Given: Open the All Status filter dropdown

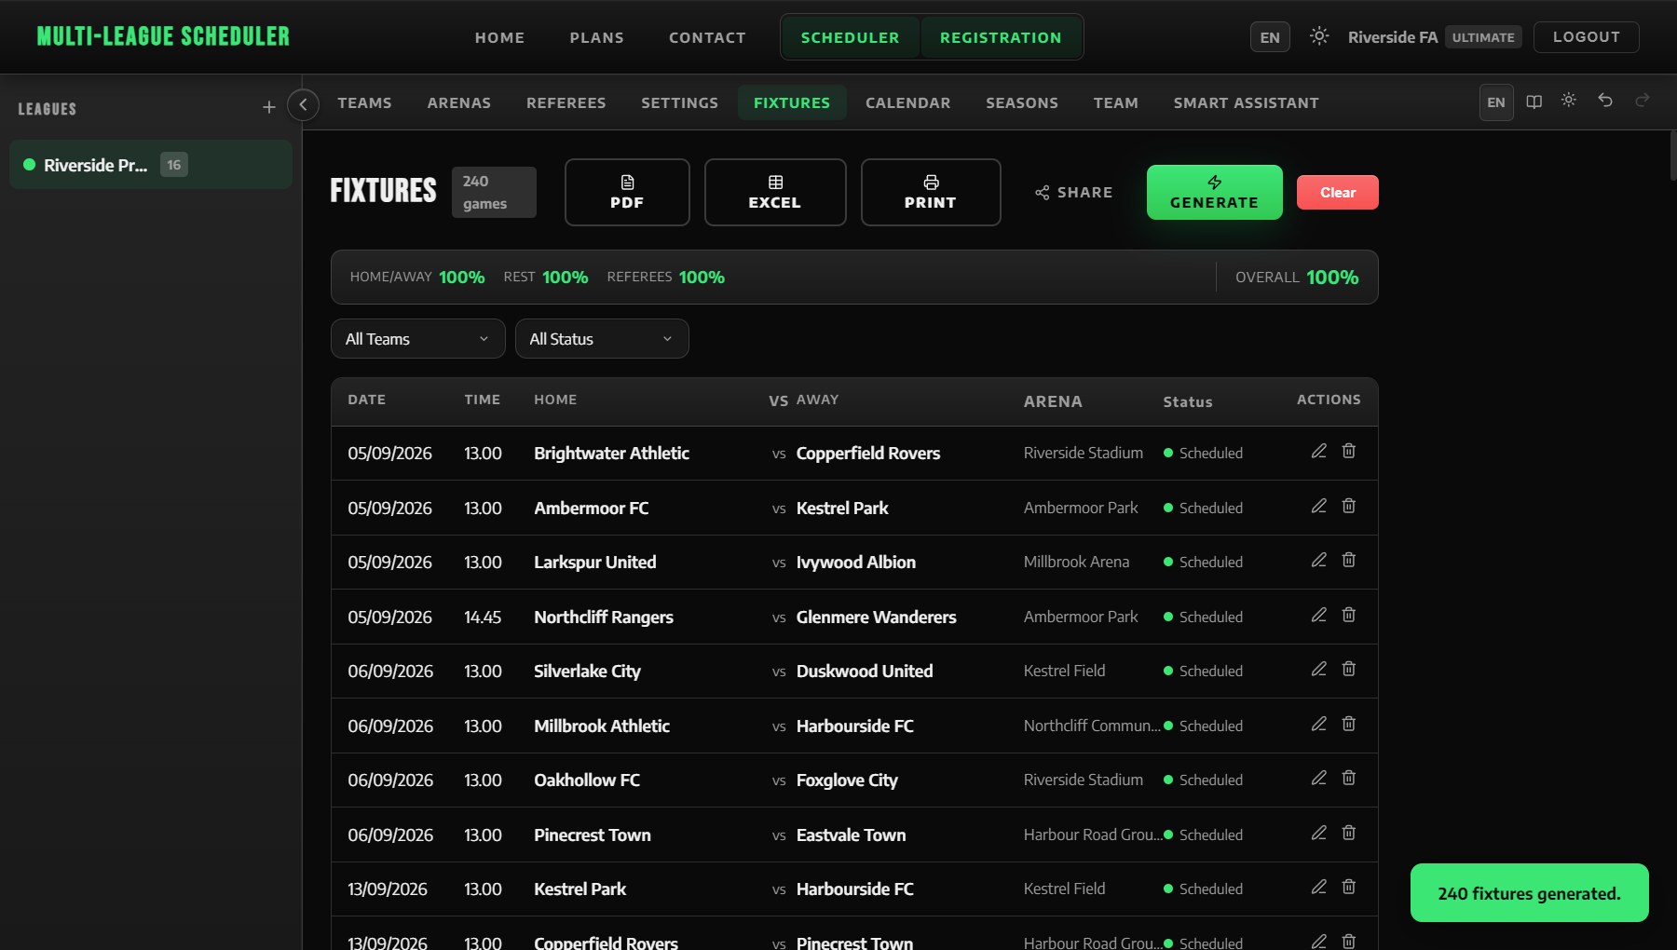Looking at the screenshot, I should tap(602, 339).
